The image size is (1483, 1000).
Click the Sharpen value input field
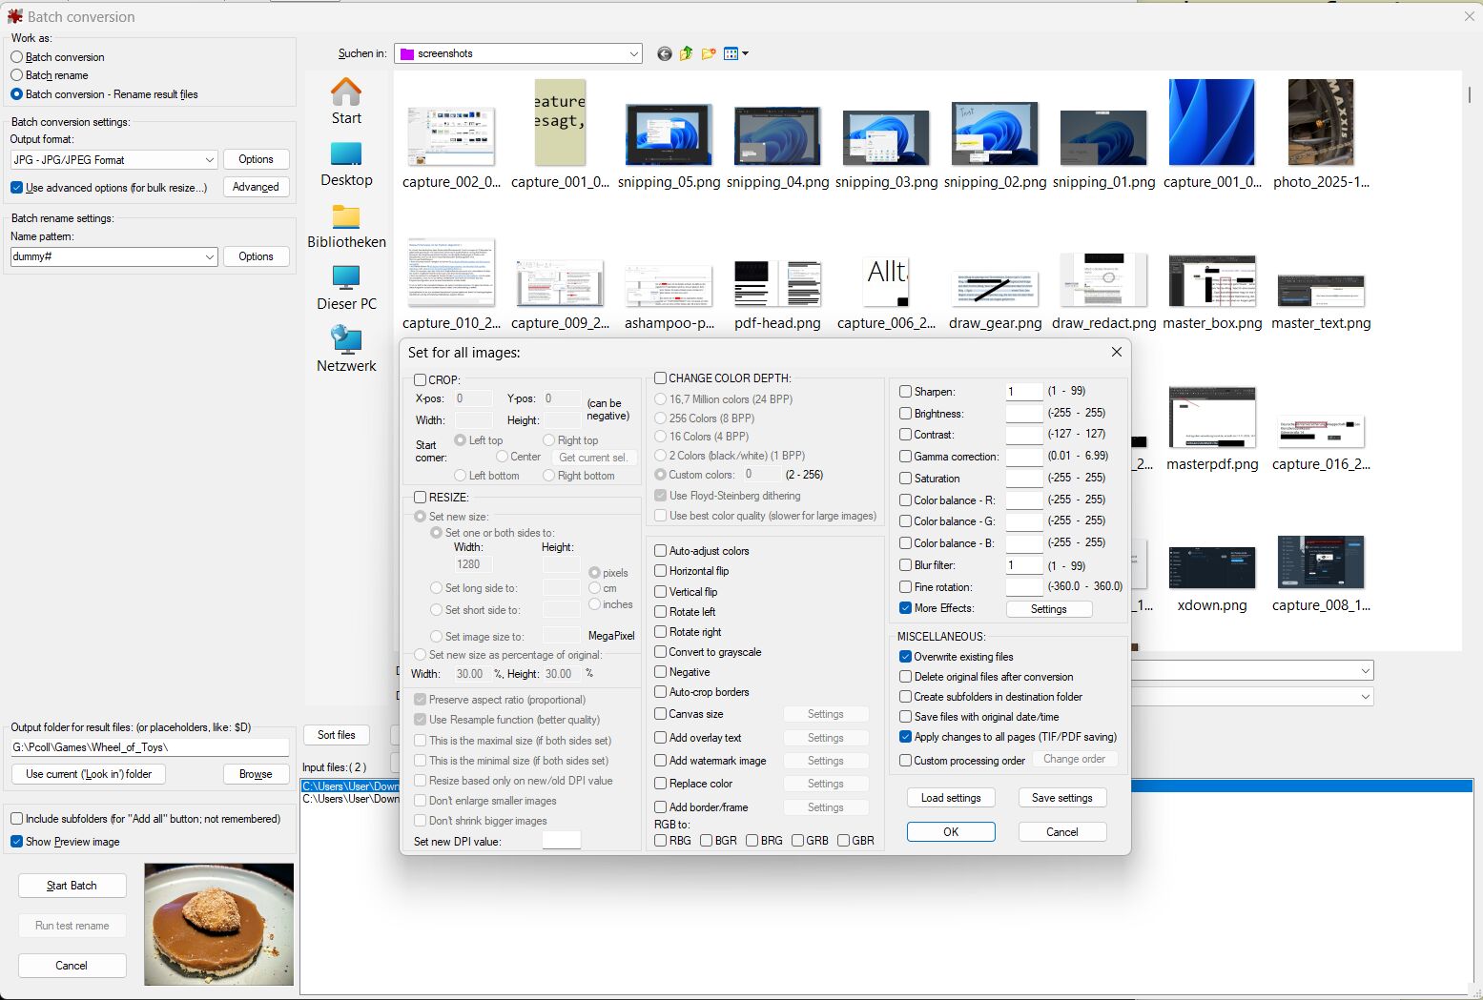point(1023,392)
